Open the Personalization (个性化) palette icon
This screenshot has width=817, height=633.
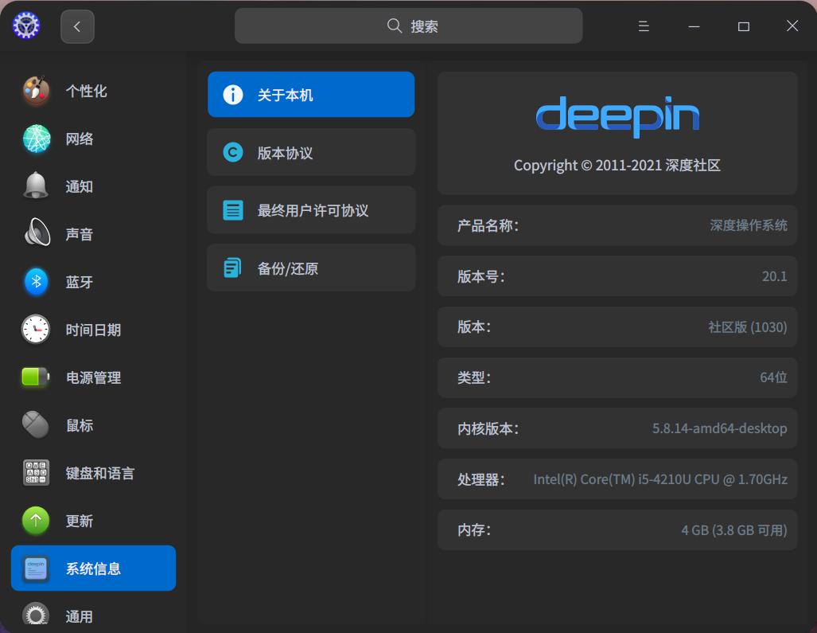click(x=36, y=91)
